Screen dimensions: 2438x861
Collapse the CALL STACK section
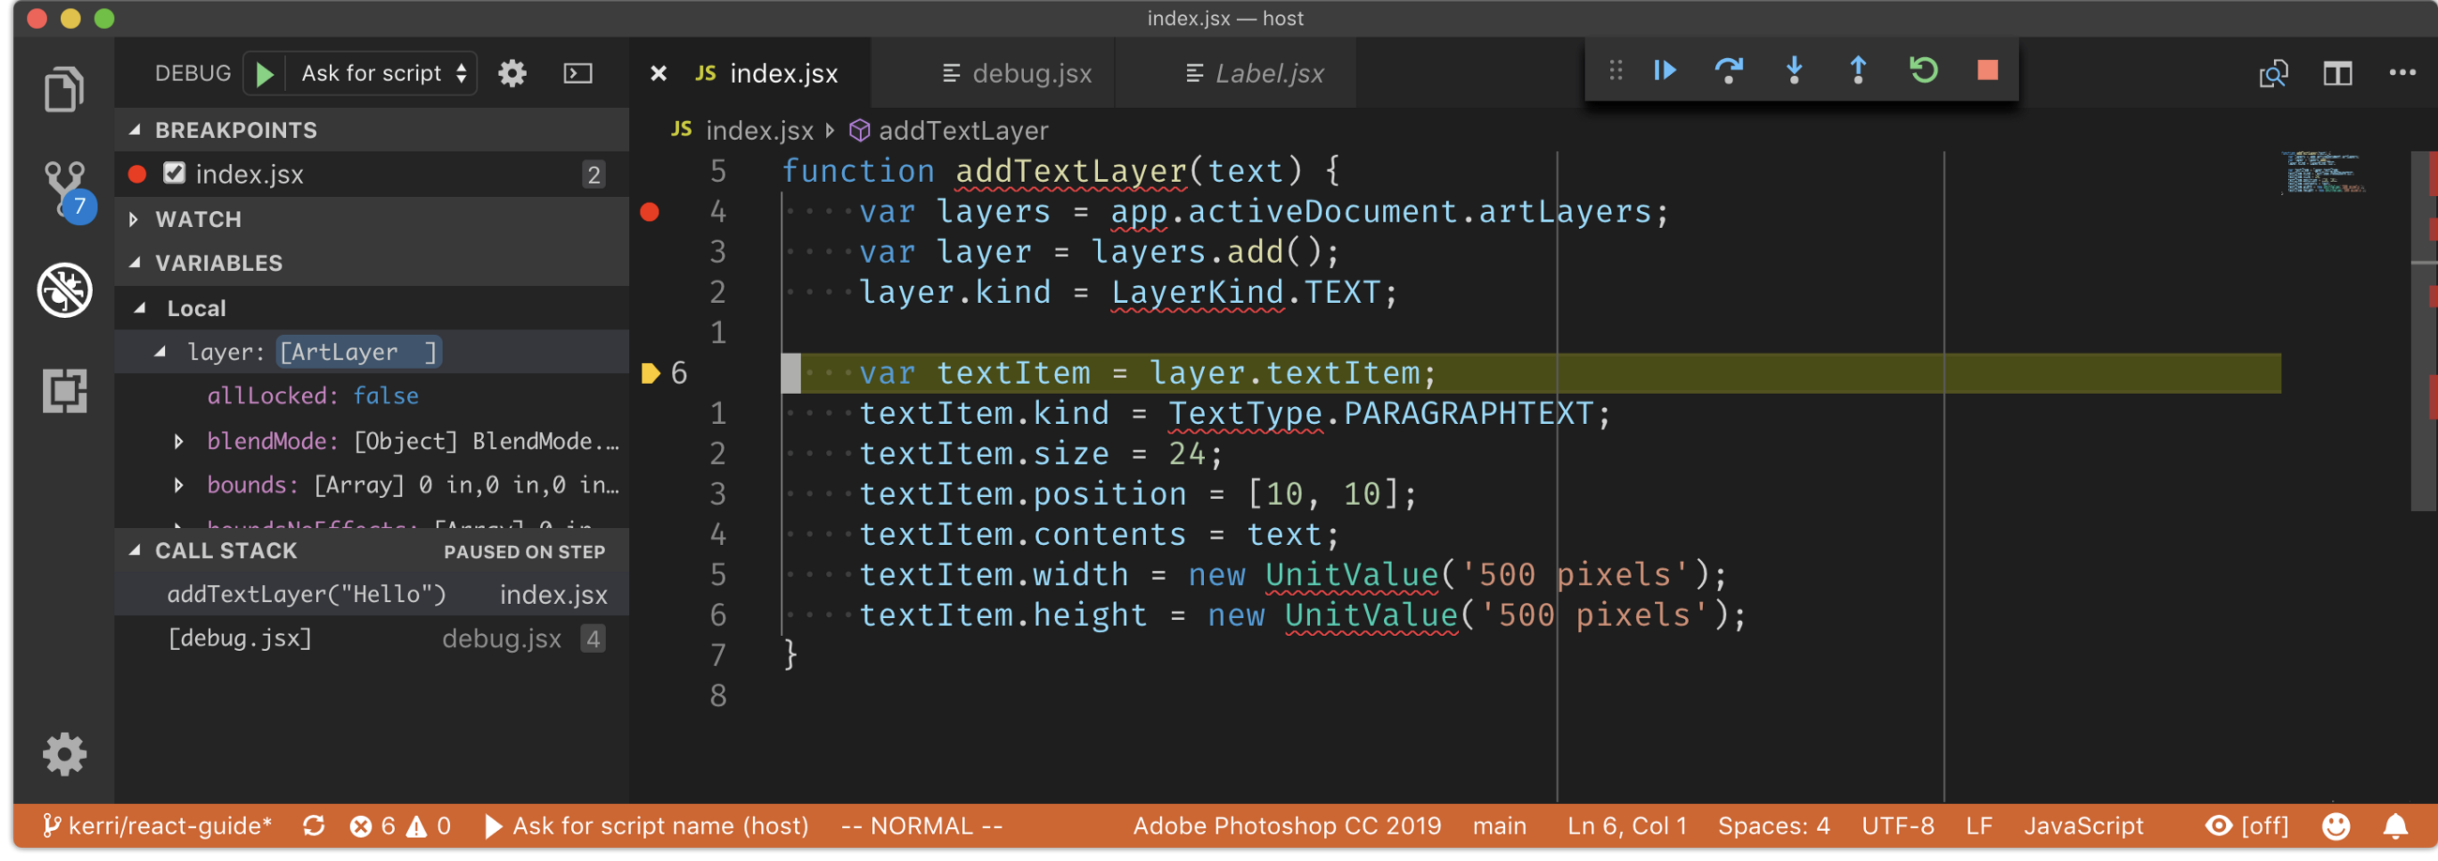pos(134,551)
